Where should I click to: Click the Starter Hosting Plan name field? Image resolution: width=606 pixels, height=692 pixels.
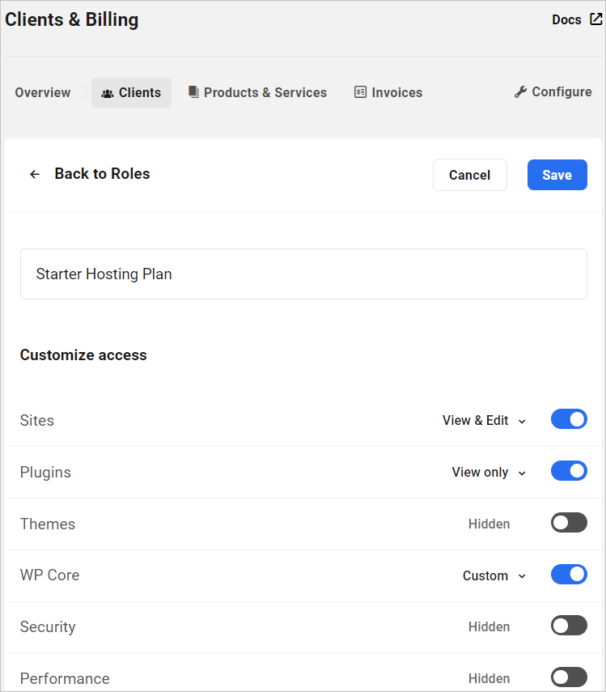click(x=303, y=274)
